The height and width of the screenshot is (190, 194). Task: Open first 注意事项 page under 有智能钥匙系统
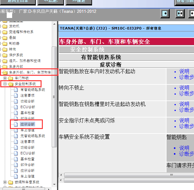tap(27, 95)
